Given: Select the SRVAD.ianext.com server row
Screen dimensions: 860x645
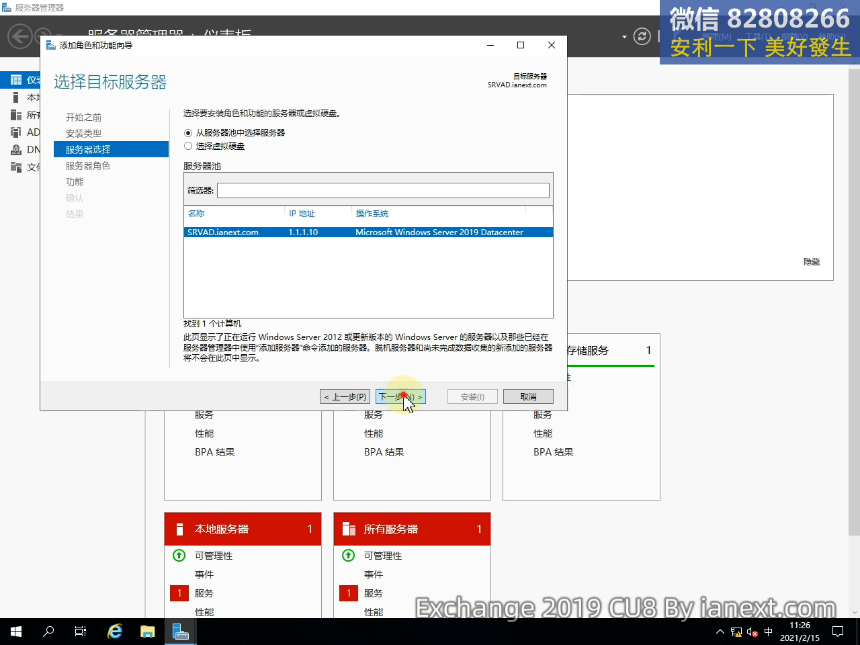Looking at the screenshot, I should [x=368, y=232].
